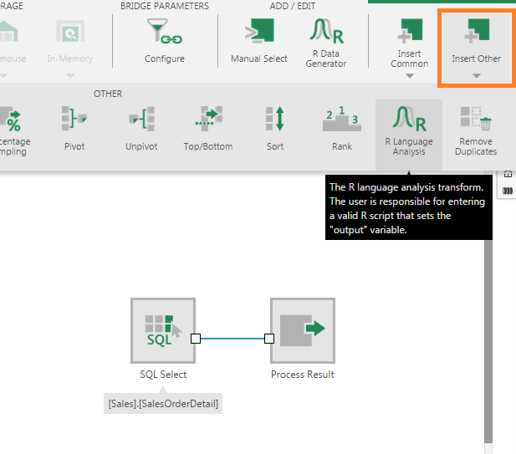The width and height of the screenshot is (516, 454).
Task: Click the vertical scrollbar on canvas
Action: point(488,334)
